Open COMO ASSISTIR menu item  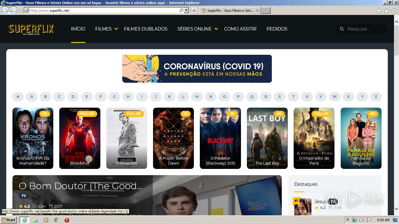[x=240, y=29]
